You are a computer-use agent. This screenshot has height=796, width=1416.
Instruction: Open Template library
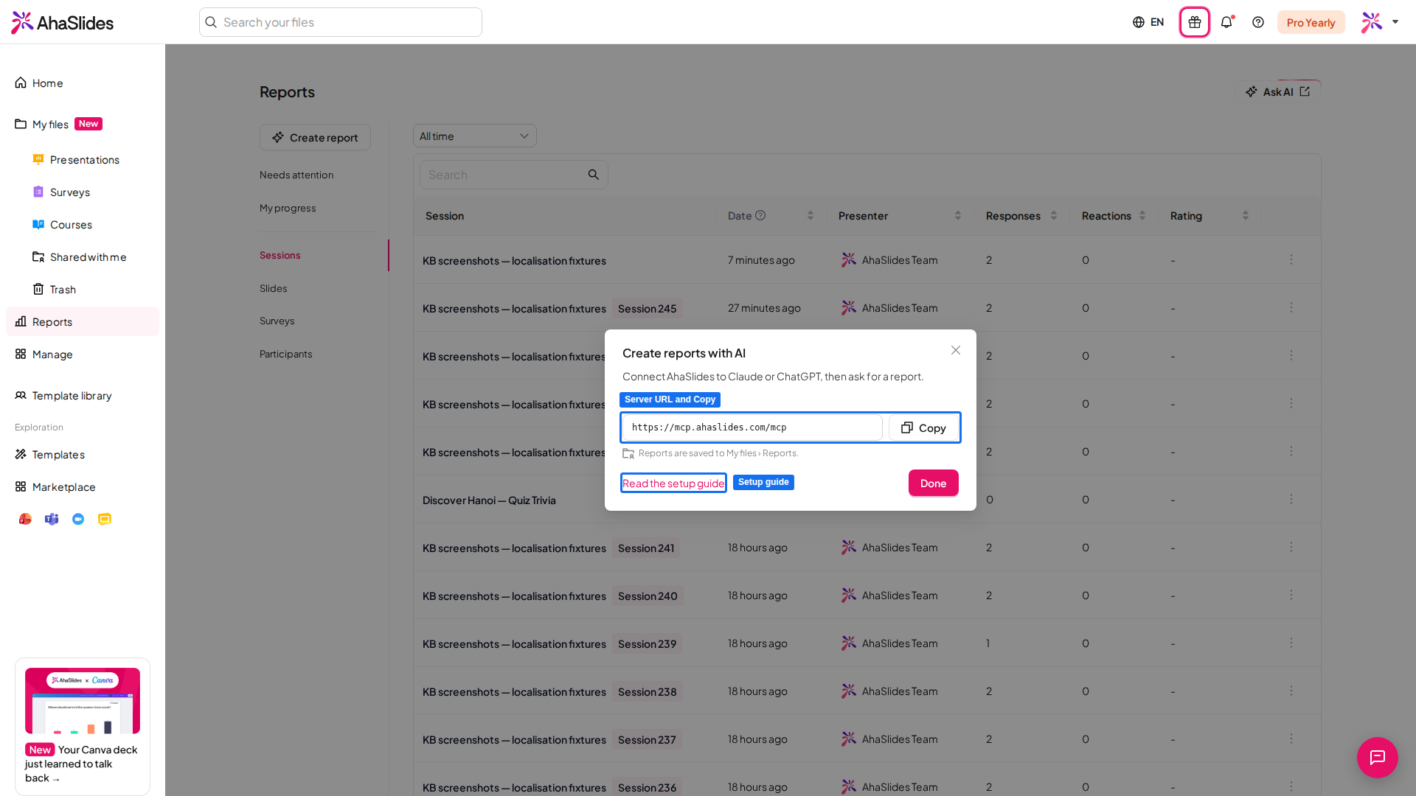pos(83,395)
